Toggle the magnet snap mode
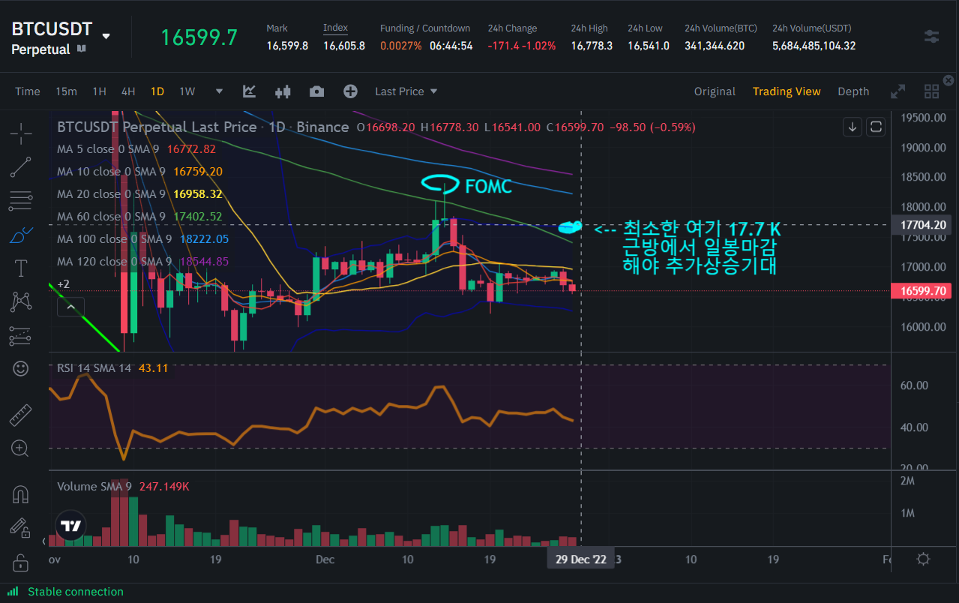959x603 pixels. (x=21, y=494)
